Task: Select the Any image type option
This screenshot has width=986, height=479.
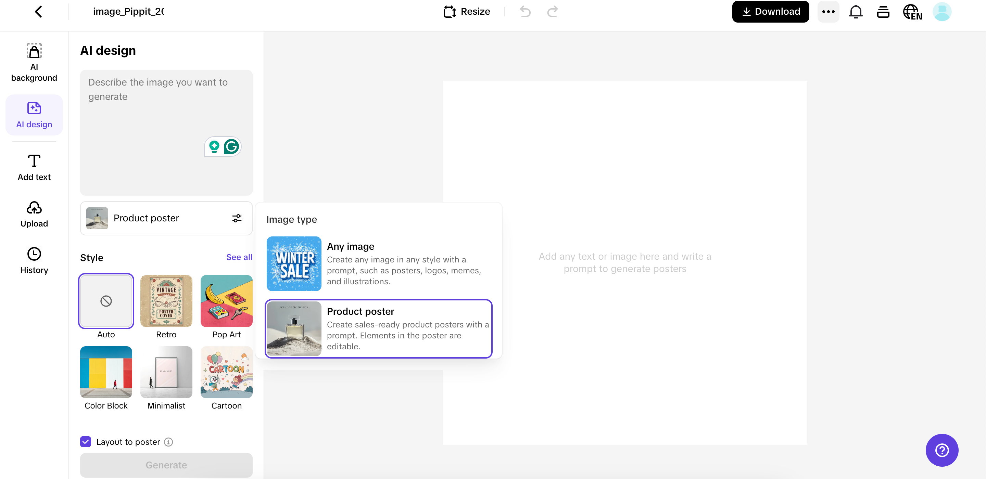Action: 378,263
